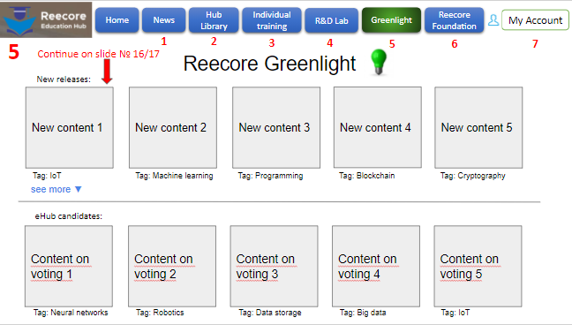Open the News section
The height and width of the screenshot is (325, 572).
point(164,20)
